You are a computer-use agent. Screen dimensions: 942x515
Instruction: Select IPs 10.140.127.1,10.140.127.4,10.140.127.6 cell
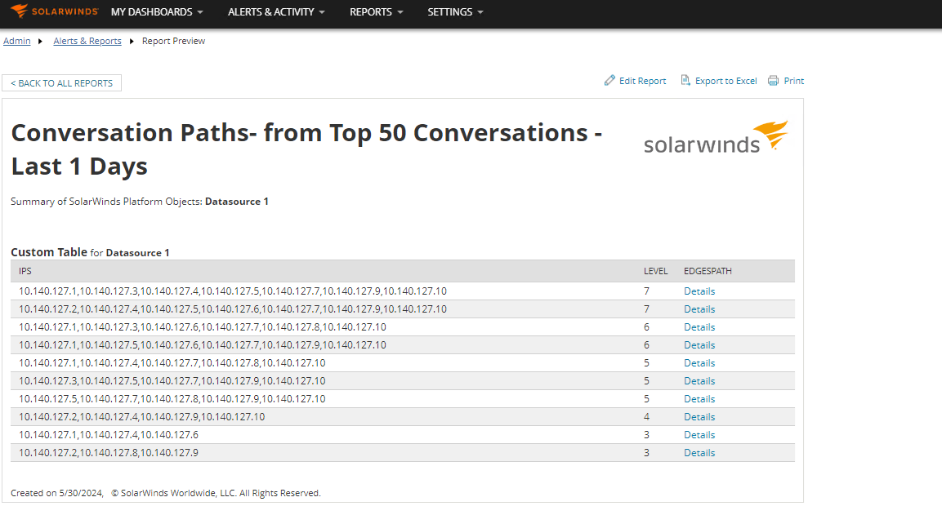coord(108,434)
